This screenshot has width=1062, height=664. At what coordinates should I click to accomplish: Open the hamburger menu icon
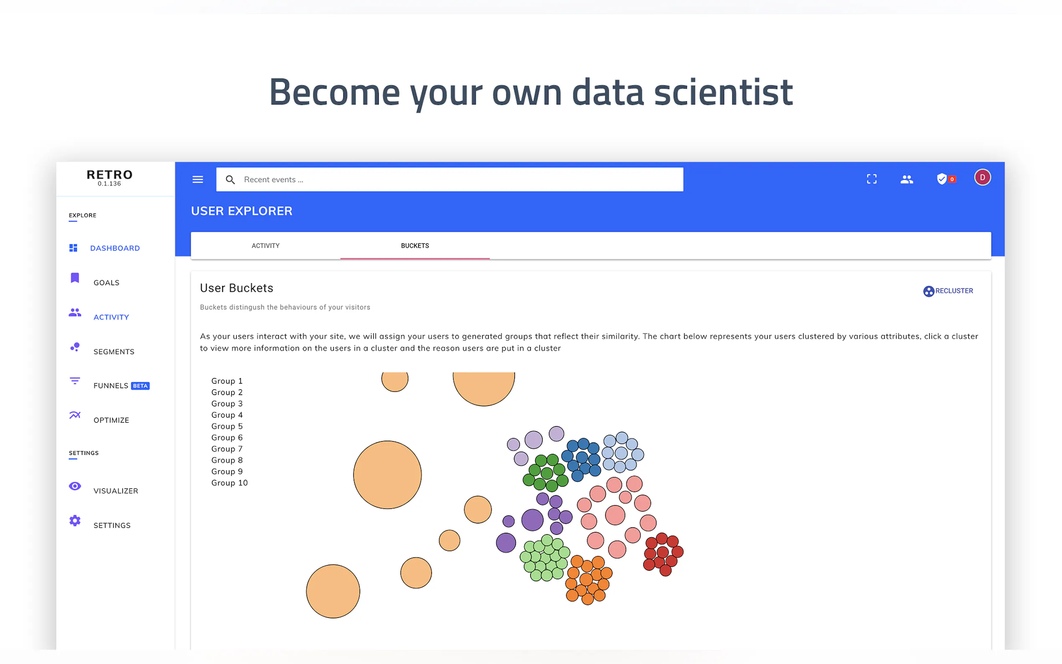click(x=198, y=179)
